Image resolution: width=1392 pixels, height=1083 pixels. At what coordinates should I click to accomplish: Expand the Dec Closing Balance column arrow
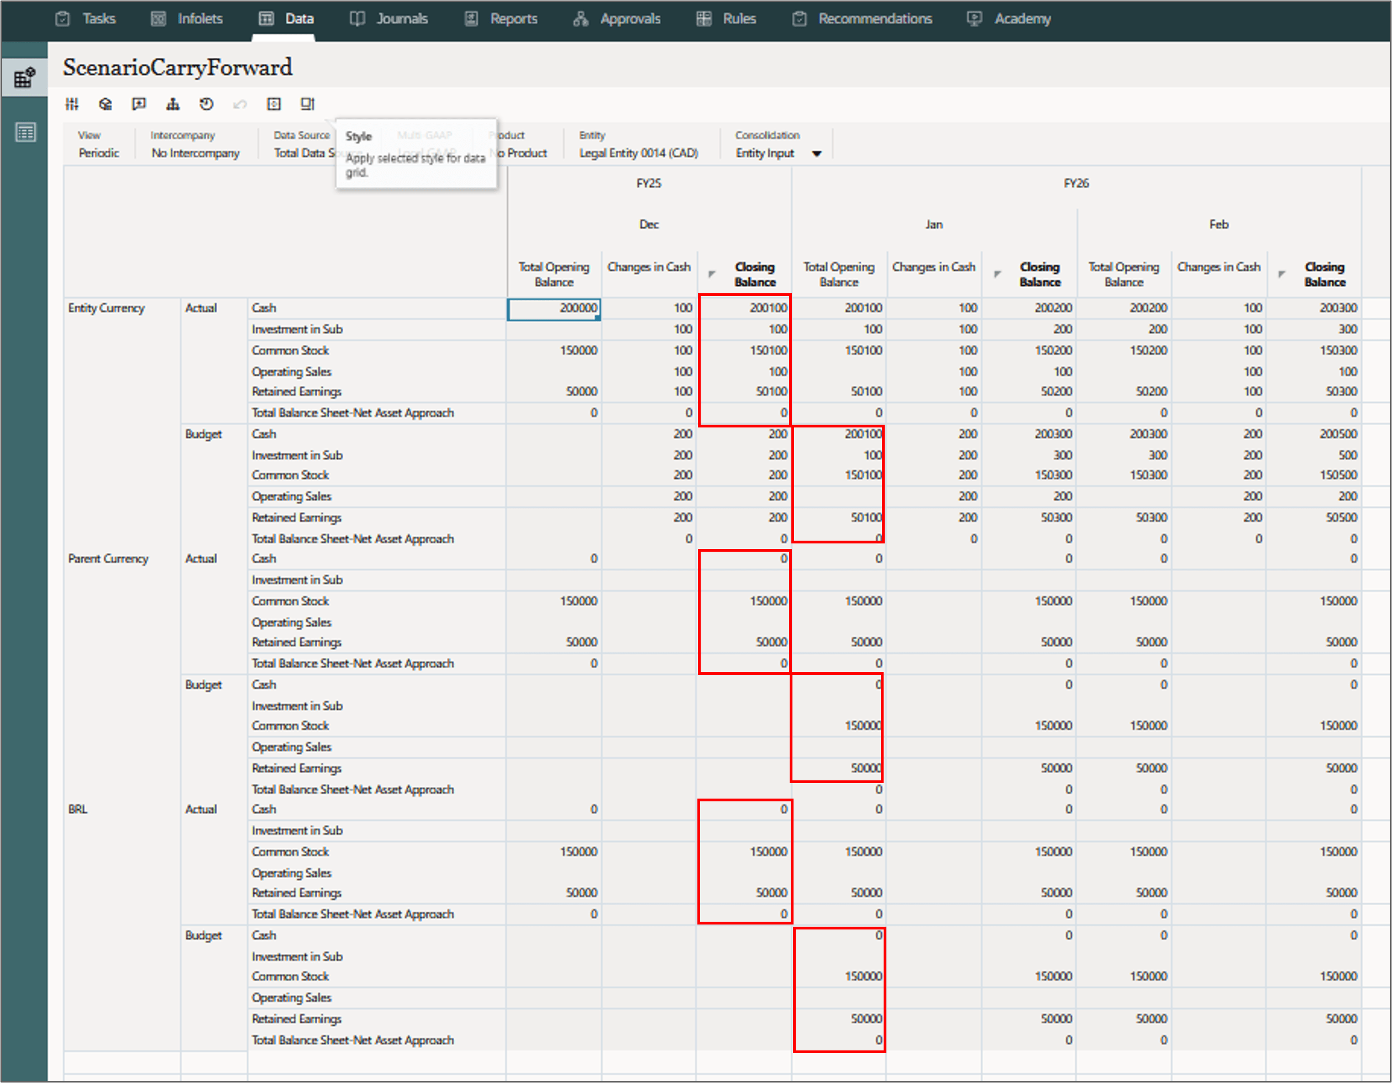point(711,274)
